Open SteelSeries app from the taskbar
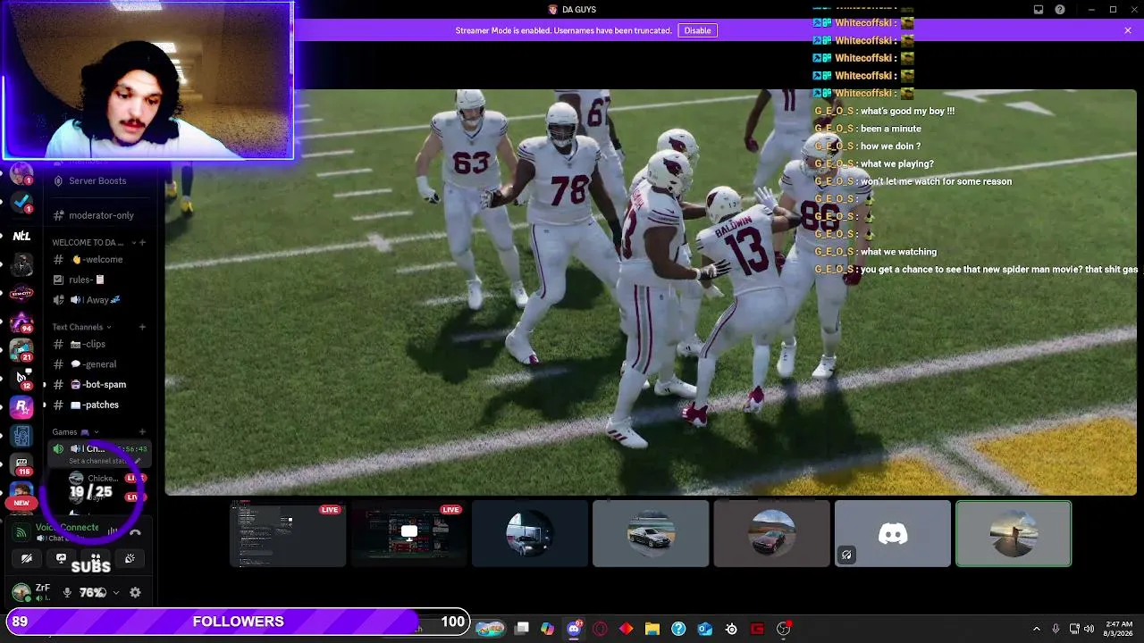The width and height of the screenshot is (1144, 643). tap(731, 629)
